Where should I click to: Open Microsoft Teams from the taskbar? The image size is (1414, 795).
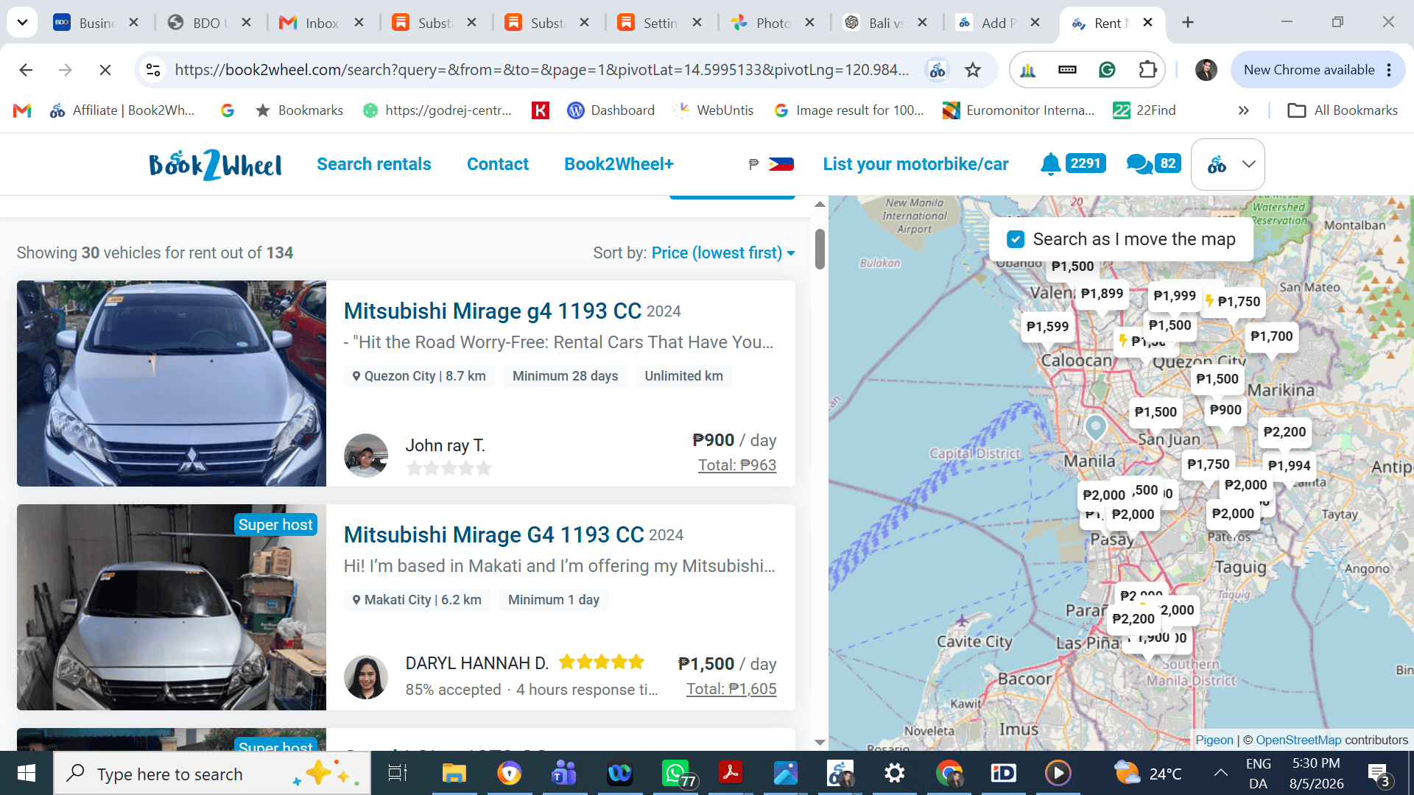[564, 774]
